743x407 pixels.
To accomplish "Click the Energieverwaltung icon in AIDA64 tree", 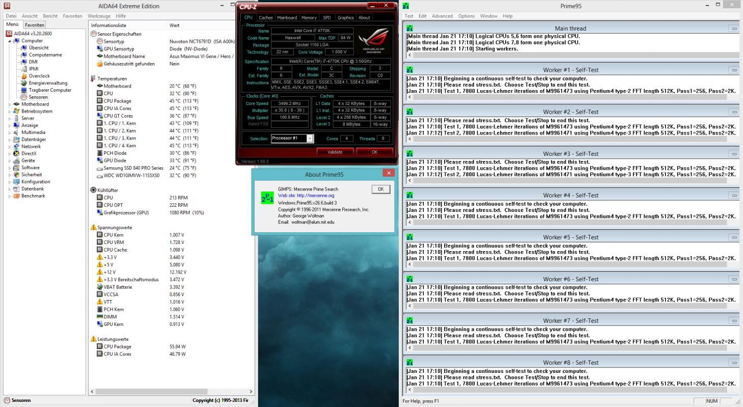I will pos(24,83).
